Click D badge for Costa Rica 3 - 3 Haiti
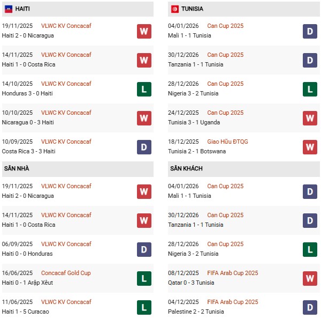Screen dimensions: 321x319 [144, 147]
